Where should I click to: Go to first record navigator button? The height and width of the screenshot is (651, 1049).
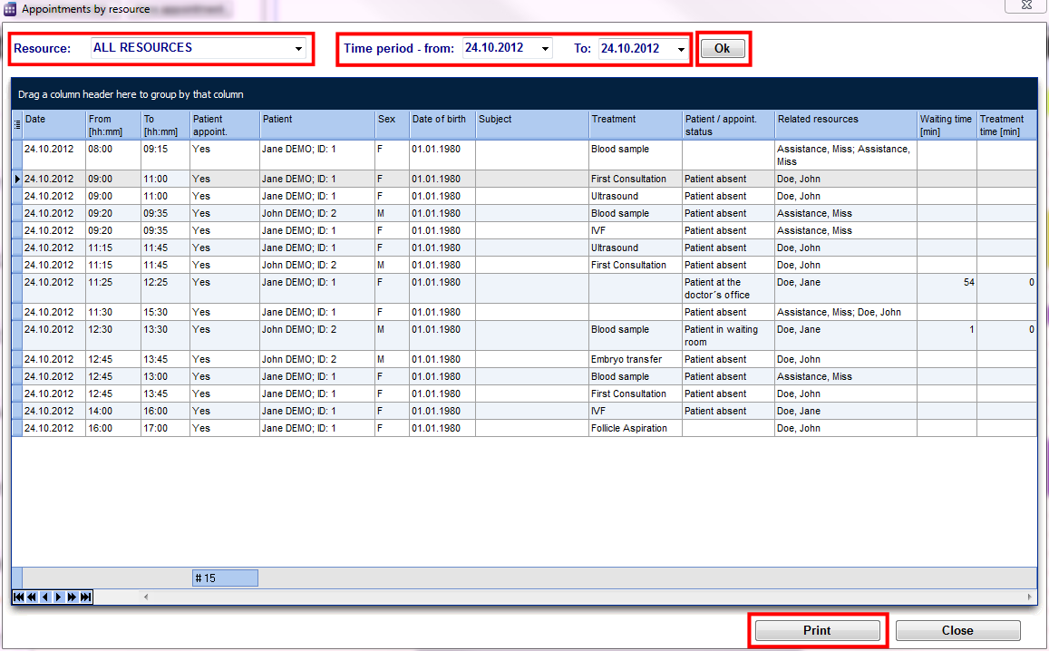(x=19, y=597)
